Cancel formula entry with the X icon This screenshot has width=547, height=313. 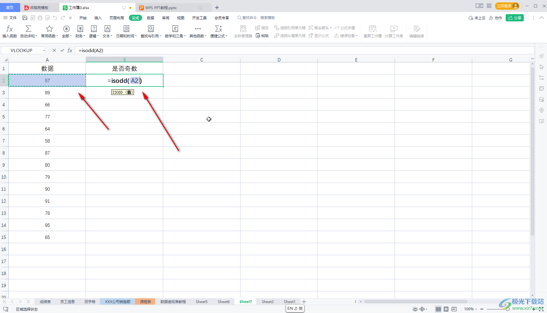(x=54, y=50)
